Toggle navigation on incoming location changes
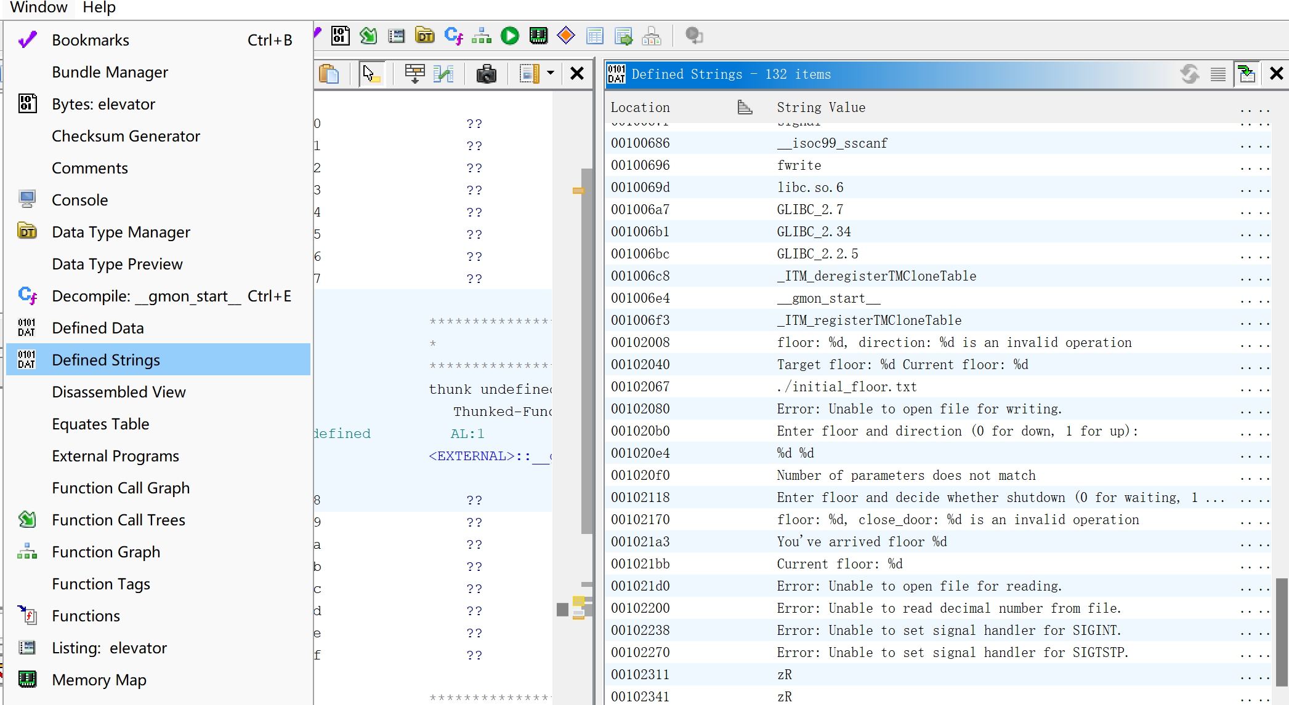 click(x=1247, y=74)
